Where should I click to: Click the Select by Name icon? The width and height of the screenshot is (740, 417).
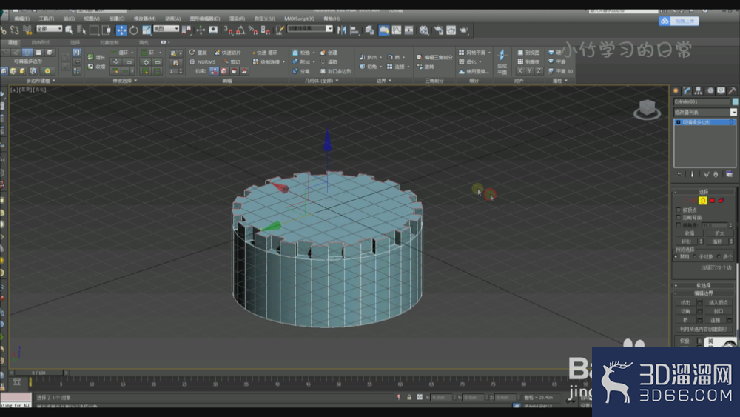tap(81, 30)
